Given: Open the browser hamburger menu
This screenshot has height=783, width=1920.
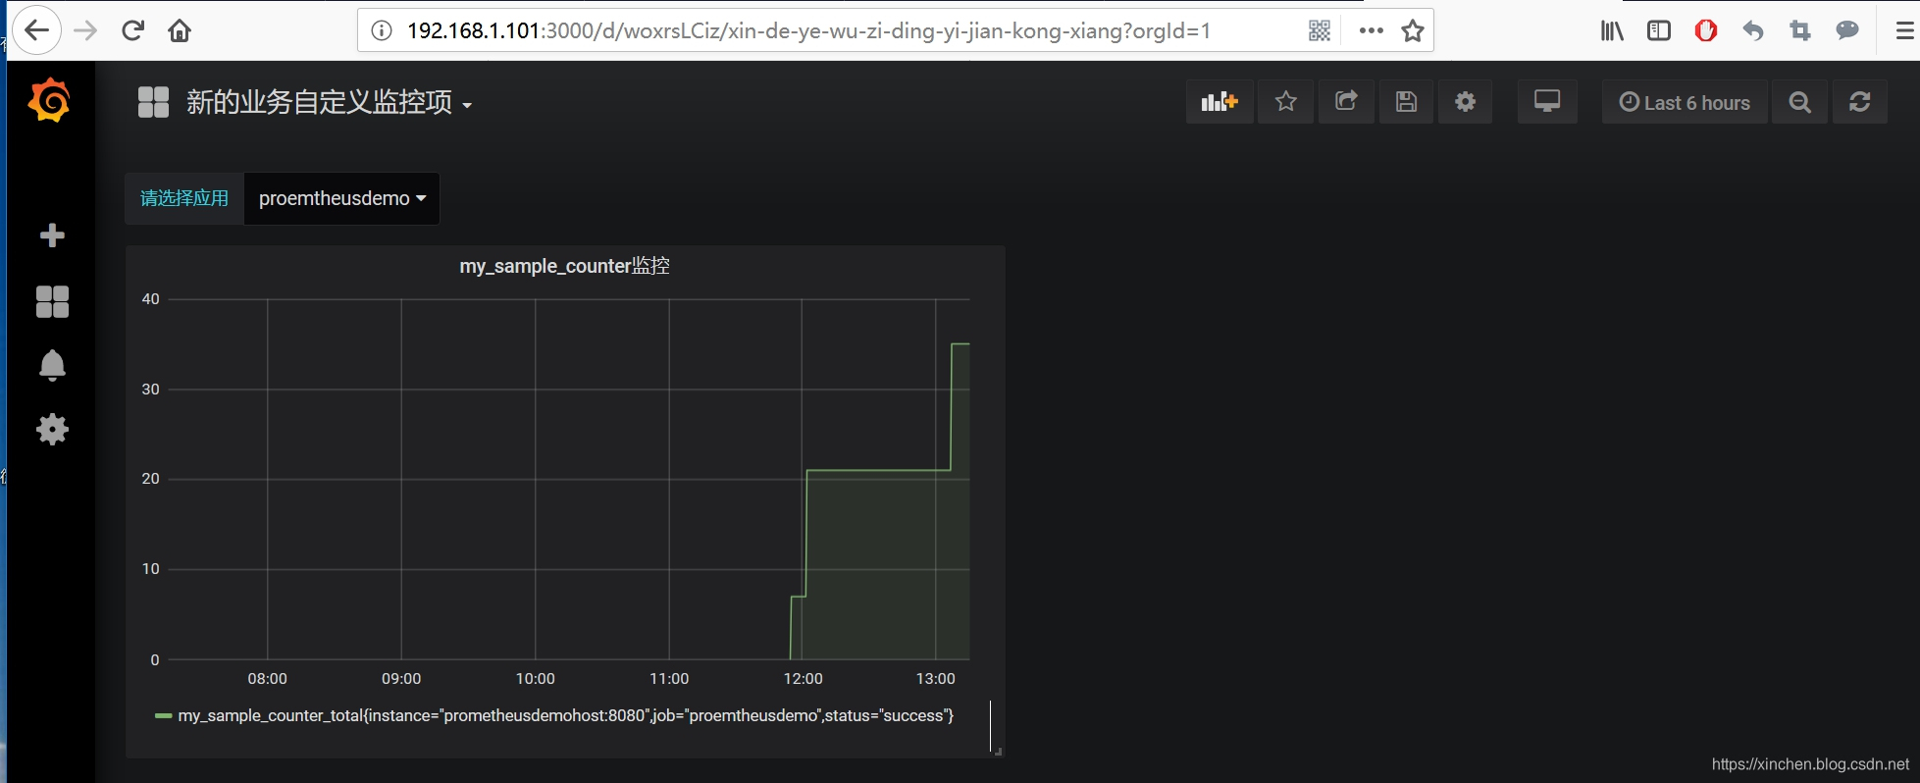Looking at the screenshot, I should point(1904,30).
